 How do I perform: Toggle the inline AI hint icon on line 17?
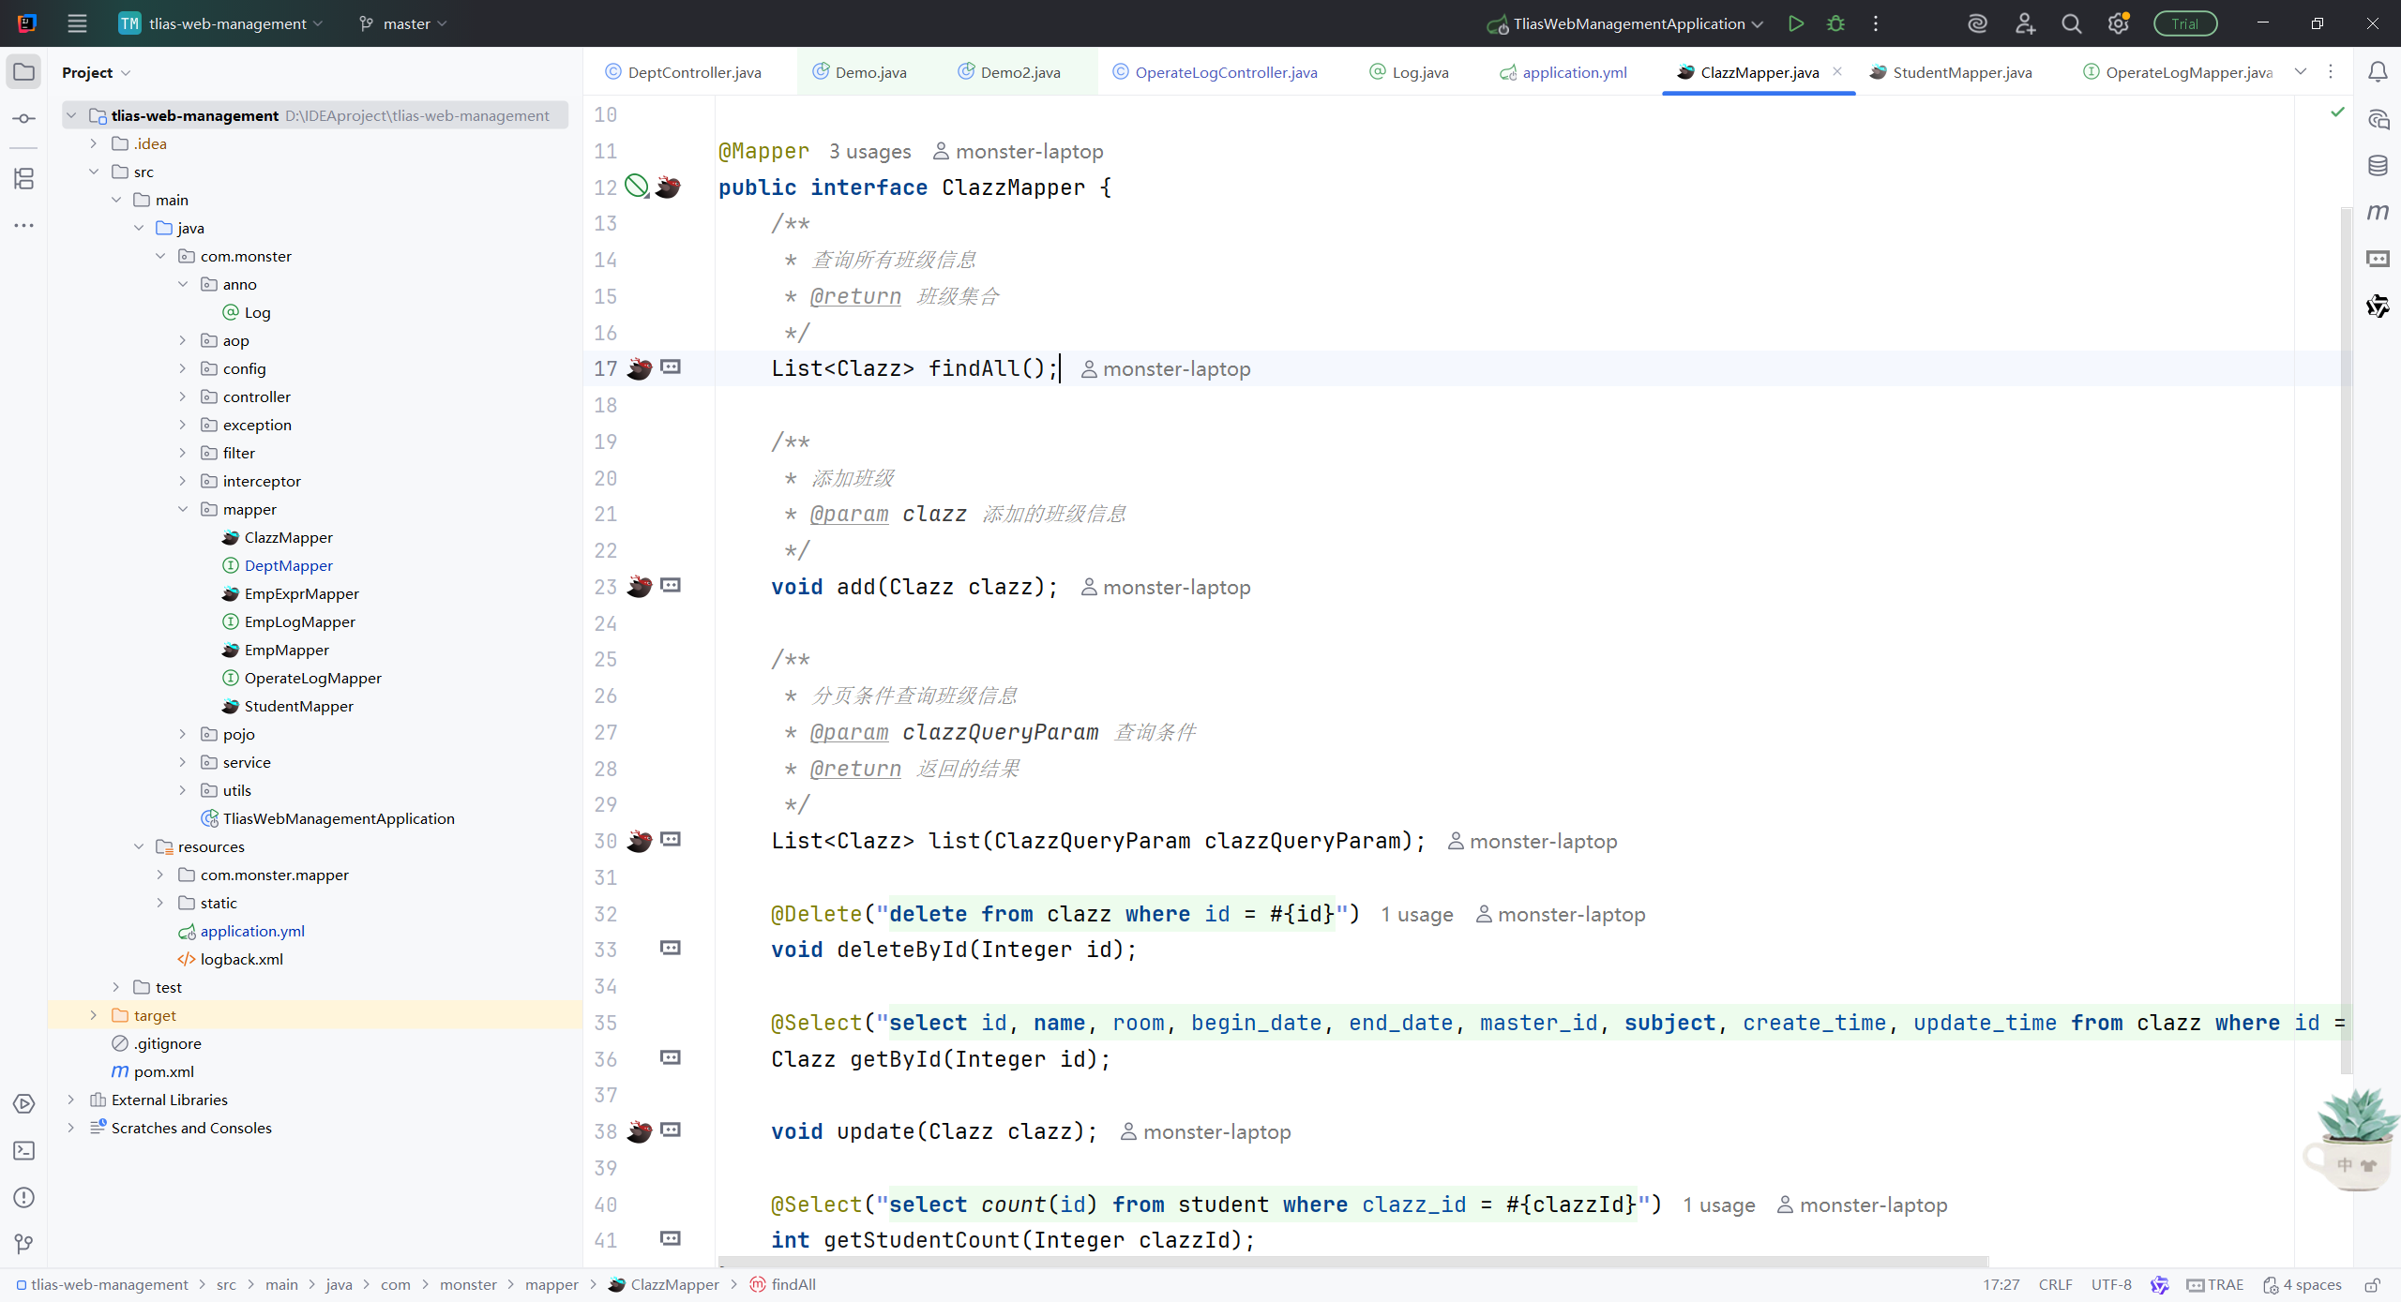[670, 368]
